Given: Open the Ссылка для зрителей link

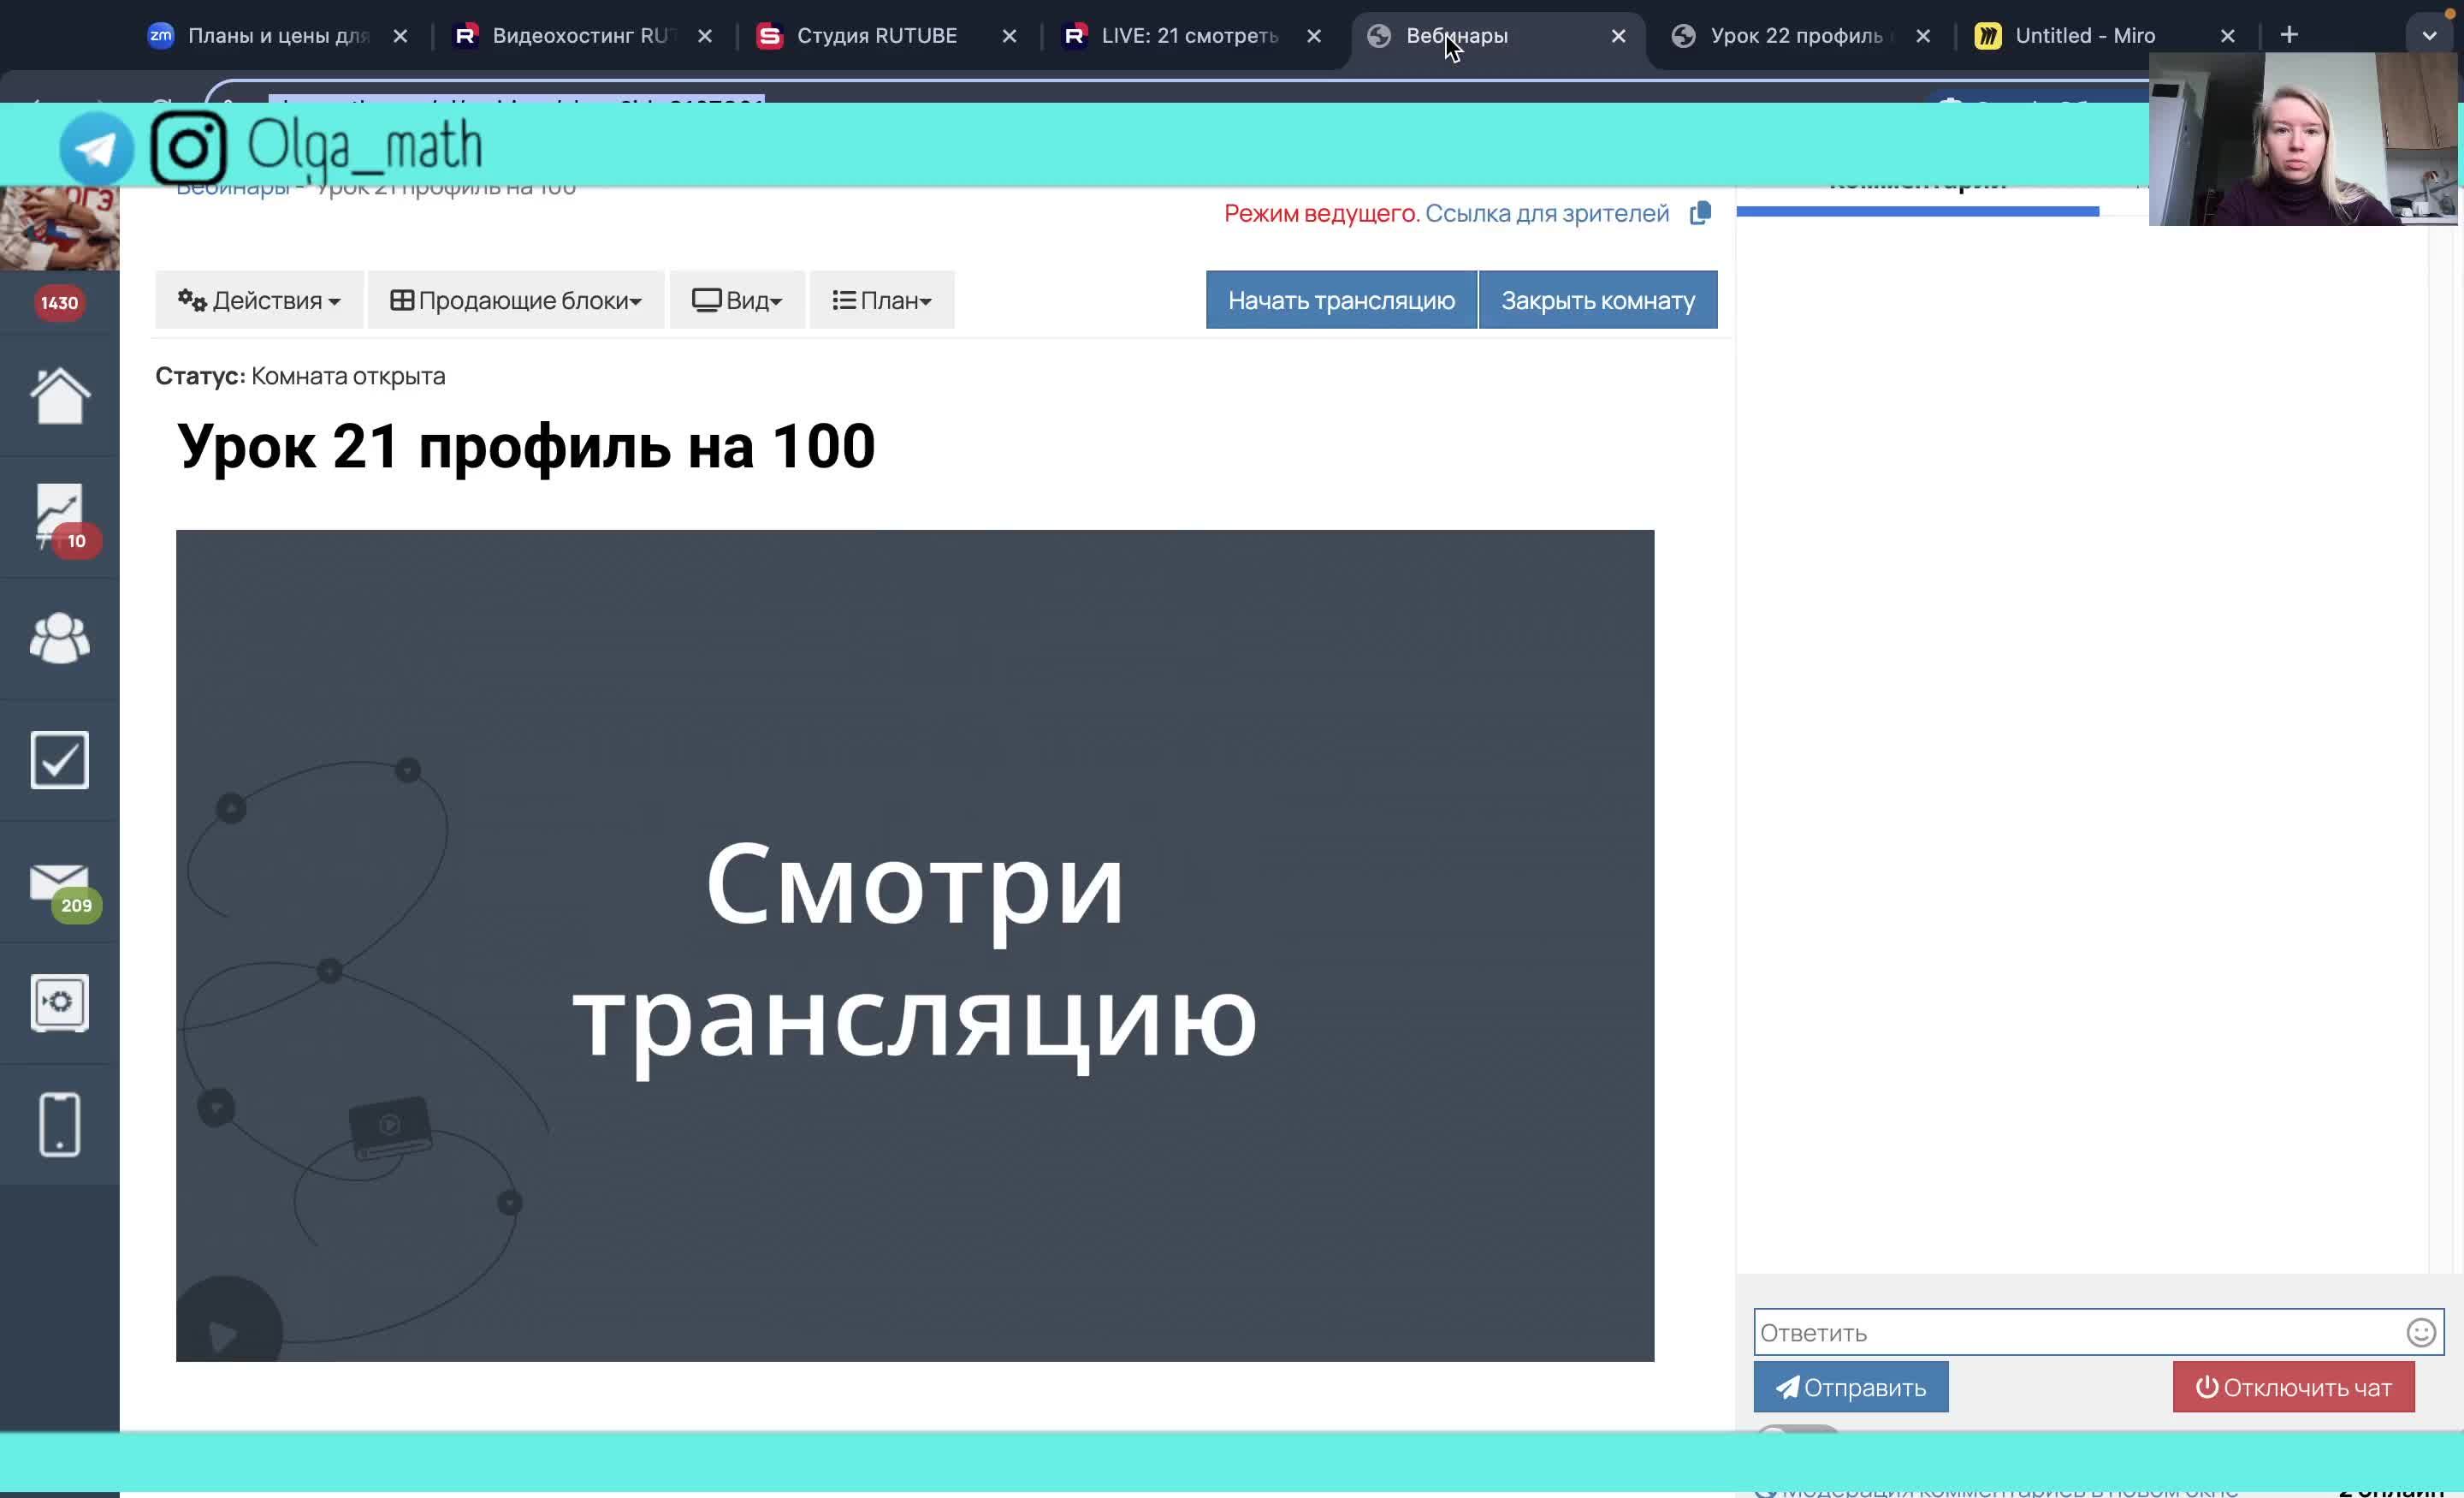Looking at the screenshot, I should tap(1546, 213).
